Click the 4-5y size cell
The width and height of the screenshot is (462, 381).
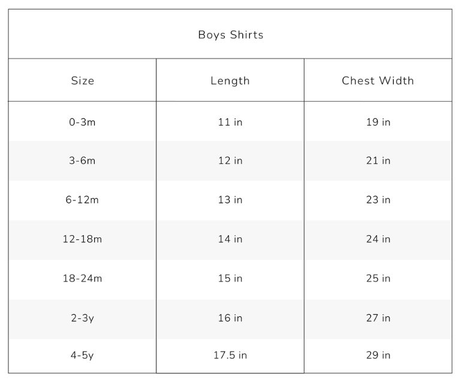point(83,355)
